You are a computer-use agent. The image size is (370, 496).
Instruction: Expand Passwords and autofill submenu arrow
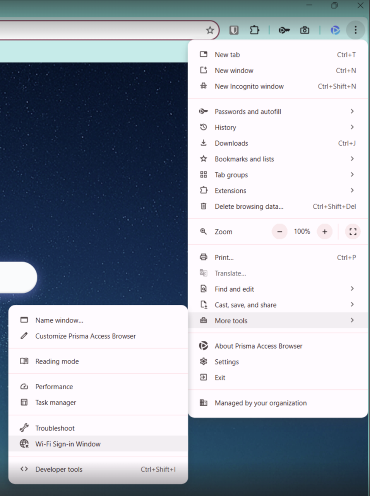[x=352, y=111]
